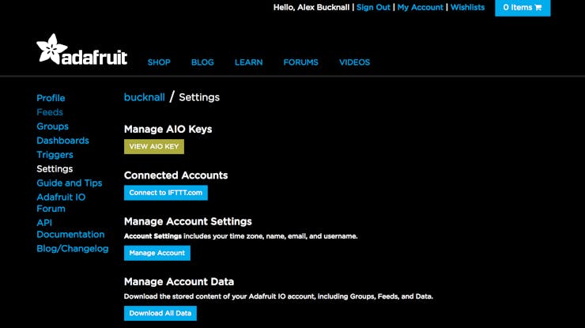Open Guide and Tips link
This screenshot has height=328, width=585.
(x=70, y=183)
